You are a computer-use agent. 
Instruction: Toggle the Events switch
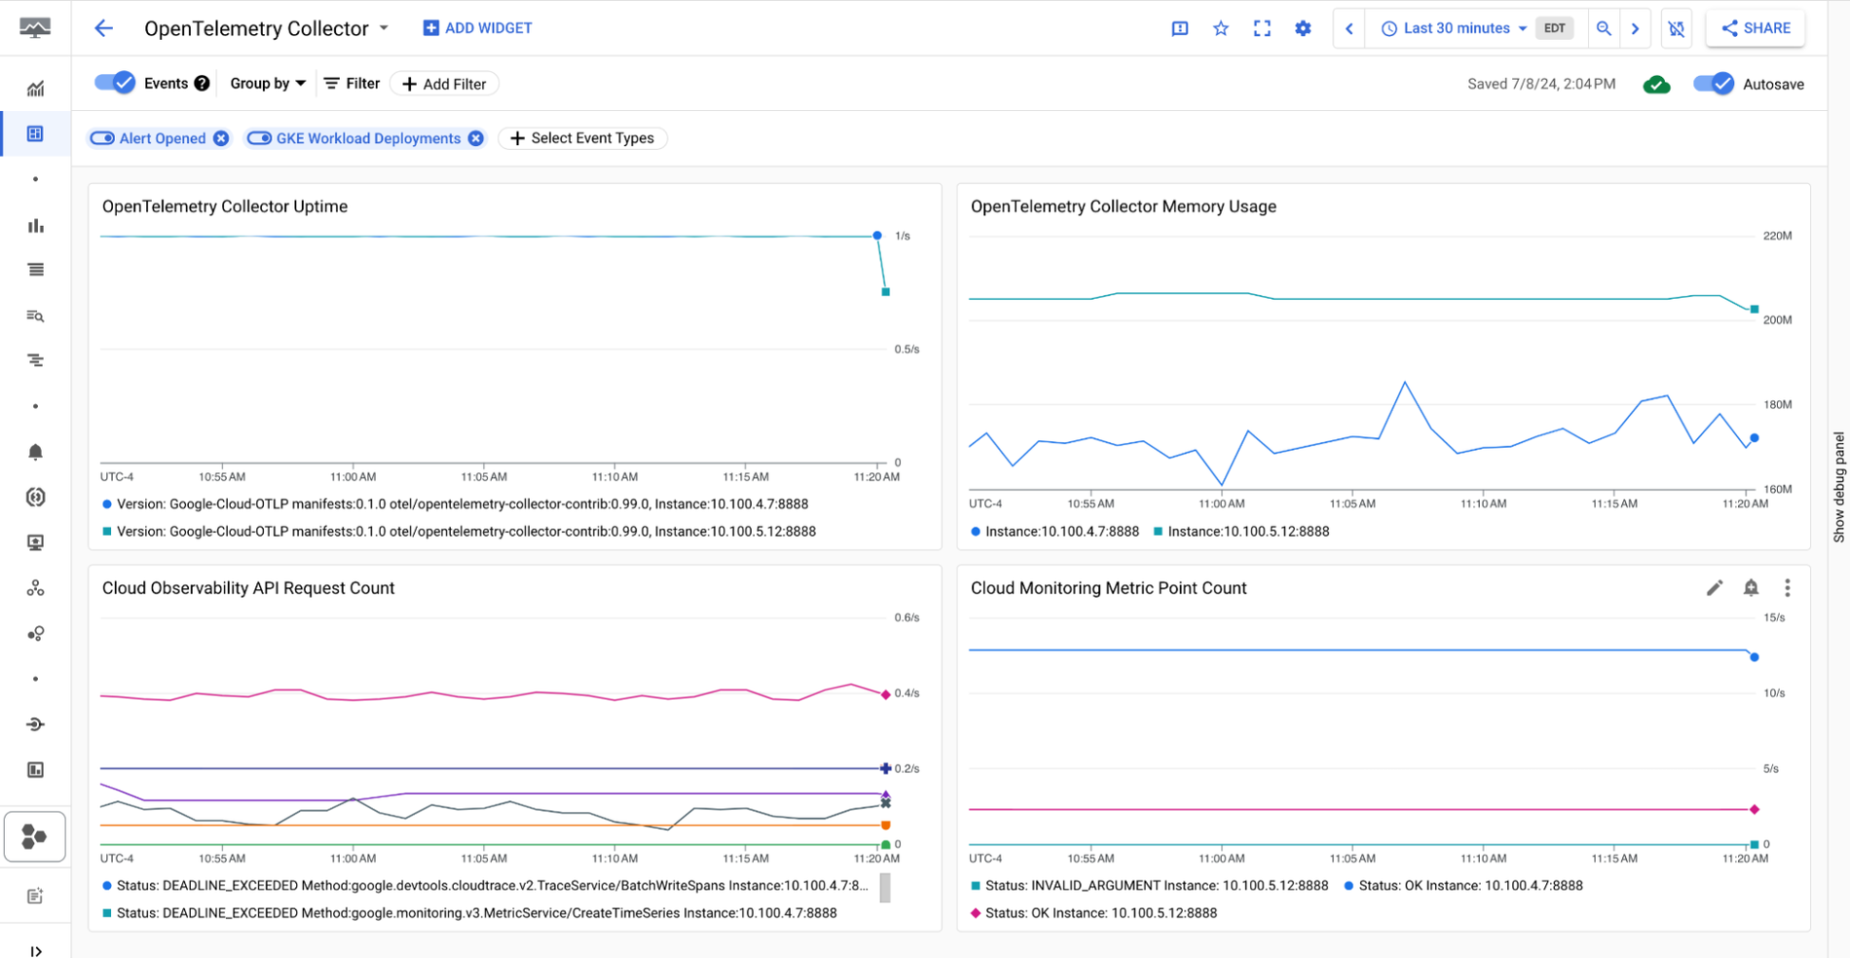coord(115,83)
